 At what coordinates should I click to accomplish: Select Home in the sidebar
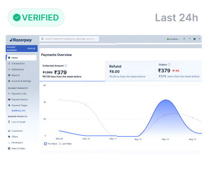pyautogui.click(x=21, y=58)
